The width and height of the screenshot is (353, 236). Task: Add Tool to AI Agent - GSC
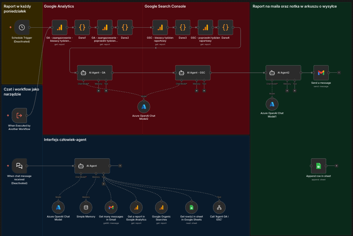pyautogui.click(x=204, y=91)
